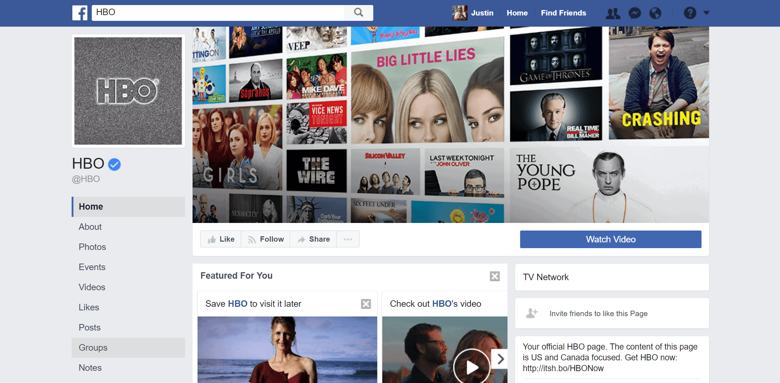Screen dimensions: 780x383
Task: Click the invite friends person icon
Action: (x=532, y=313)
